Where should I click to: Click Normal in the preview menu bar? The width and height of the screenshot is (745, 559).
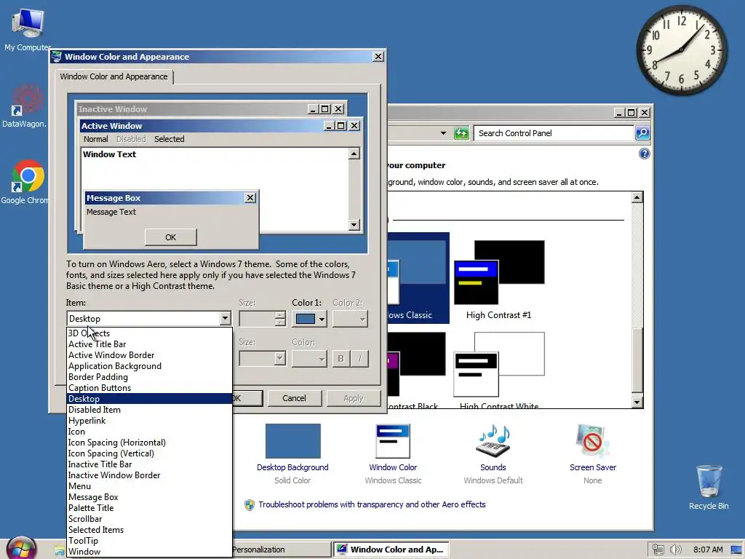pos(95,139)
